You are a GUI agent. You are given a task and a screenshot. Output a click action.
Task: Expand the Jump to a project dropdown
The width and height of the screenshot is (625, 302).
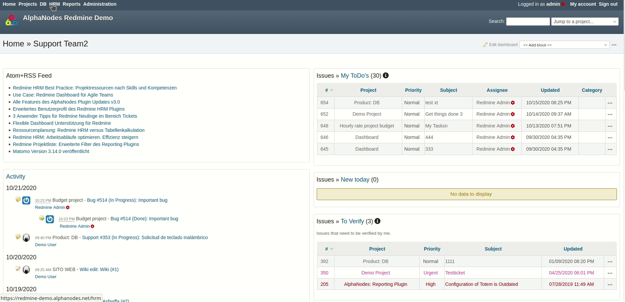pos(585,22)
